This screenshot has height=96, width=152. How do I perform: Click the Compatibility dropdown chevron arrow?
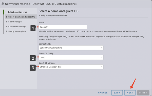tap(102, 47)
